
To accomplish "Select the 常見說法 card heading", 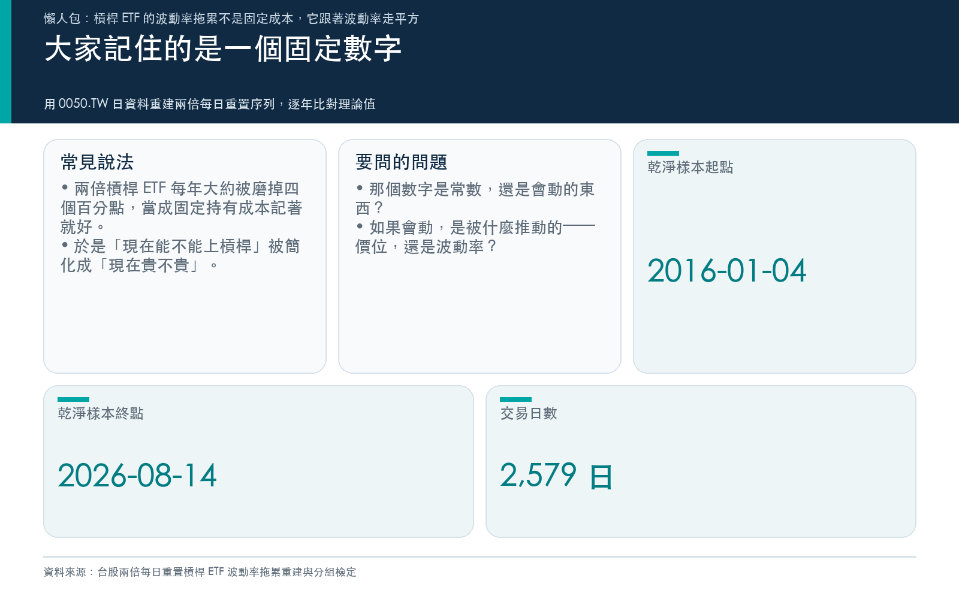I will (97, 162).
